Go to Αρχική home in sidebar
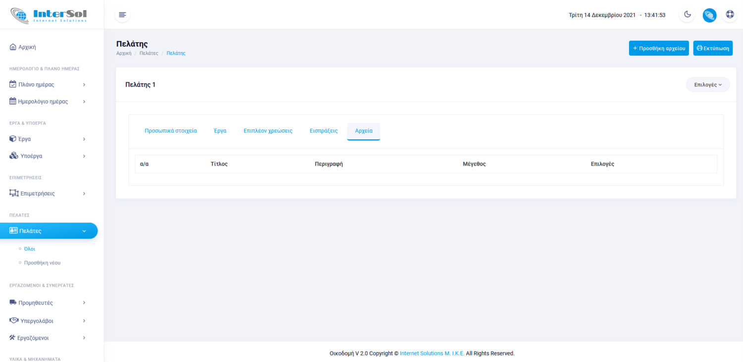Screen dimensions: 743x362 tap(23, 47)
